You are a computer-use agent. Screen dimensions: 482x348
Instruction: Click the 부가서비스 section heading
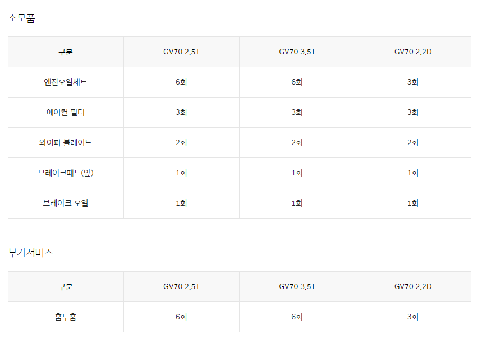click(30, 253)
